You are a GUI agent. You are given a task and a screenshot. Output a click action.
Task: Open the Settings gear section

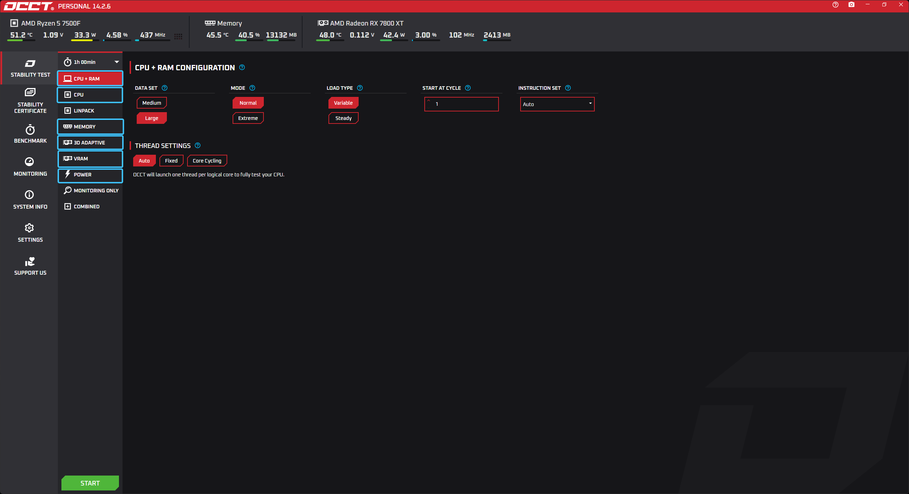pyautogui.click(x=30, y=232)
